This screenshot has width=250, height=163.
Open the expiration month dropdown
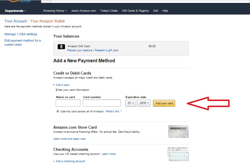pyautogui.click(x=131, y=103)
